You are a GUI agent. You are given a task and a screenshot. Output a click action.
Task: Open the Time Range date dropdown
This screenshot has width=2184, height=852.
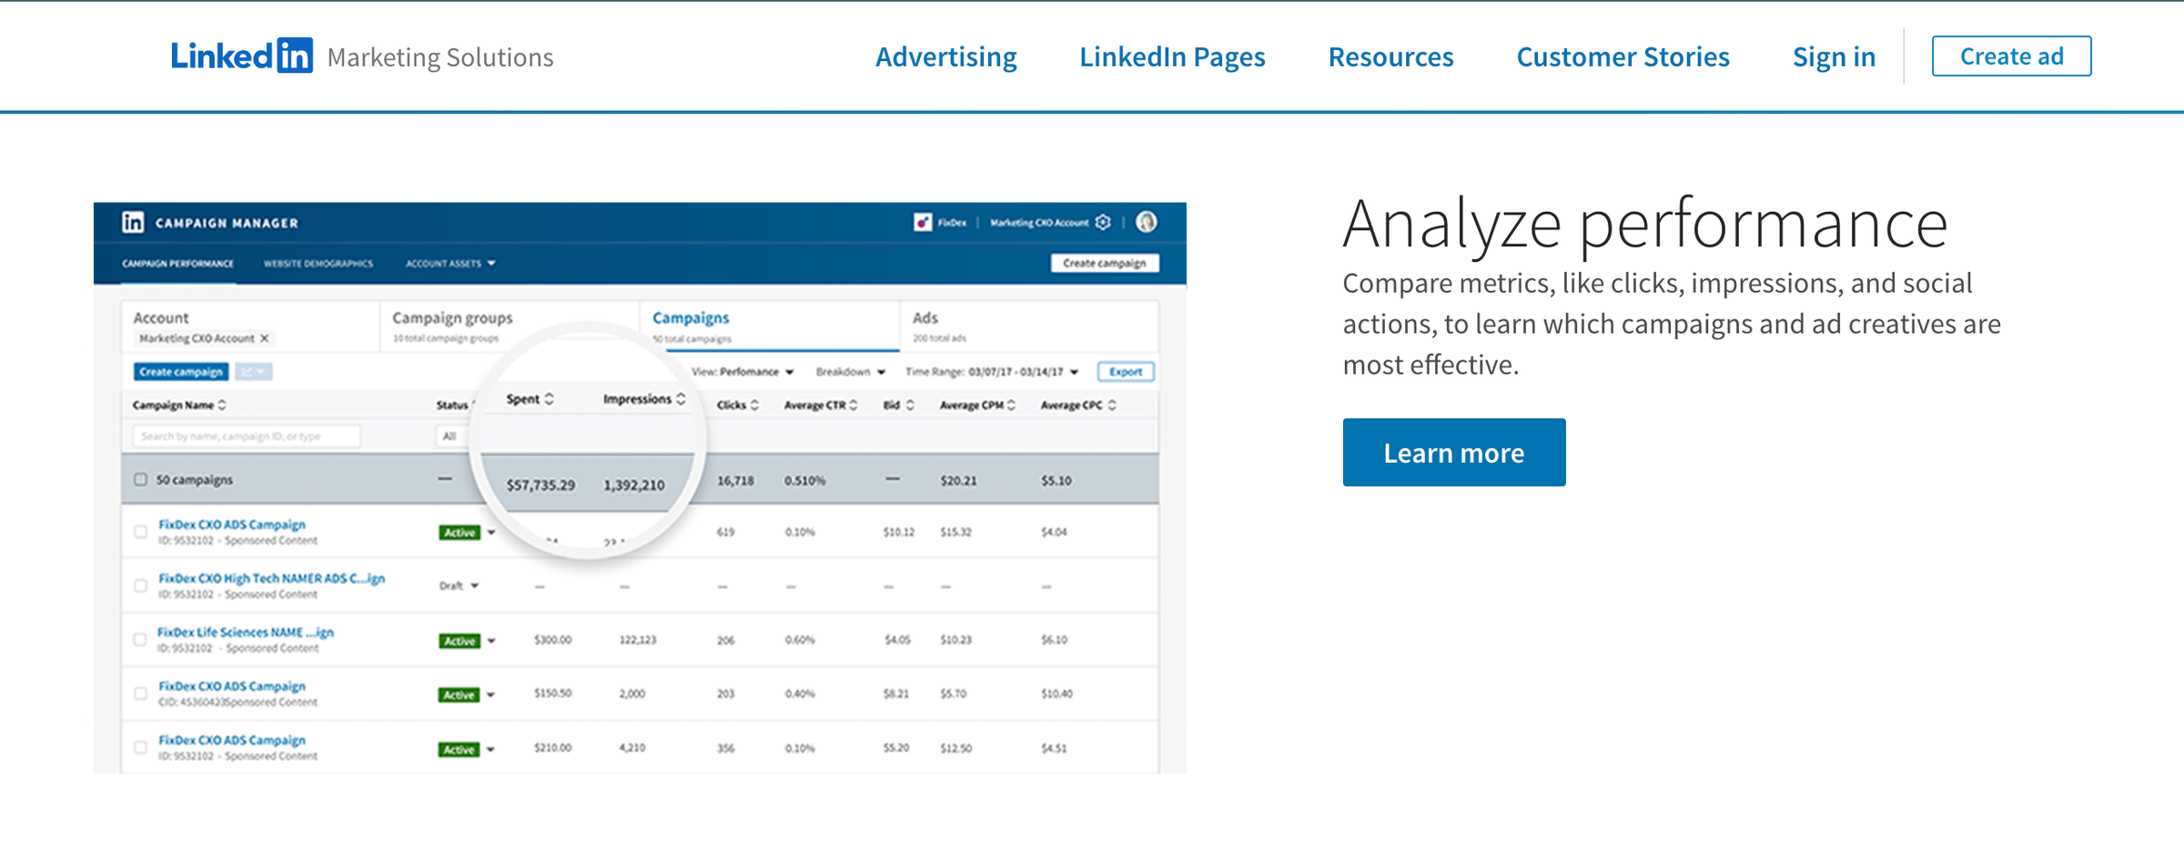point(992,371)
